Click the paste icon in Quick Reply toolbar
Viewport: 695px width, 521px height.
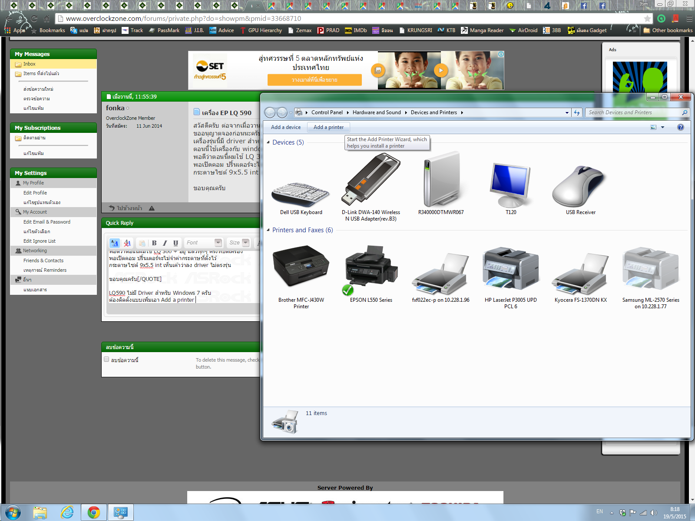[x=142, y=243]
